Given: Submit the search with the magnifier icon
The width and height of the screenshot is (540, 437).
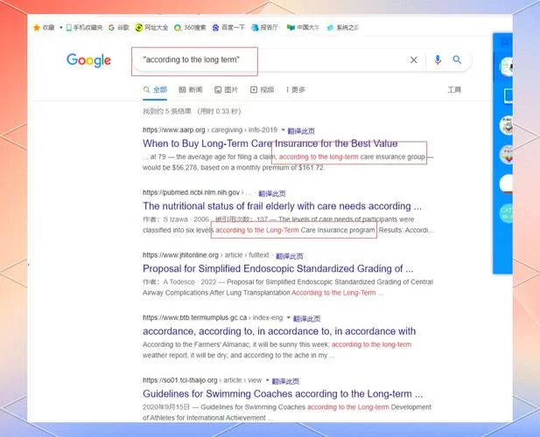Looking at the screenshot, I should pyautogui.click(x=457, y=59).
